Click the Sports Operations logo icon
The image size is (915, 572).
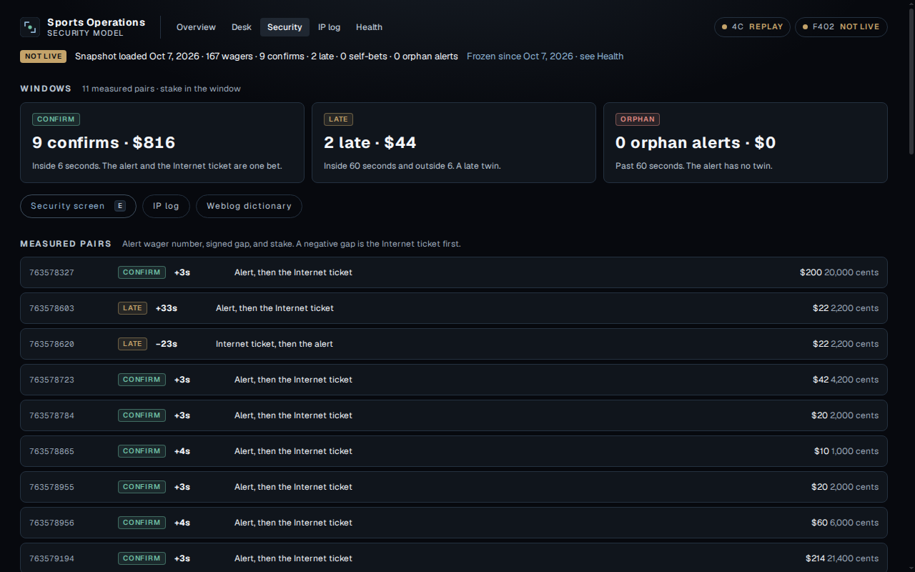pyautogui.click(x=30, y=27)
